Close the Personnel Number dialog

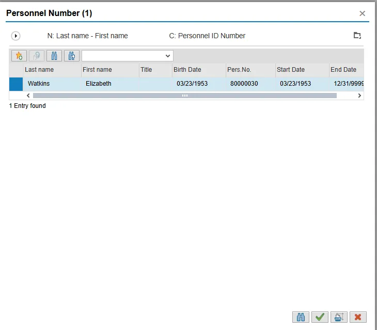(362, 13)
